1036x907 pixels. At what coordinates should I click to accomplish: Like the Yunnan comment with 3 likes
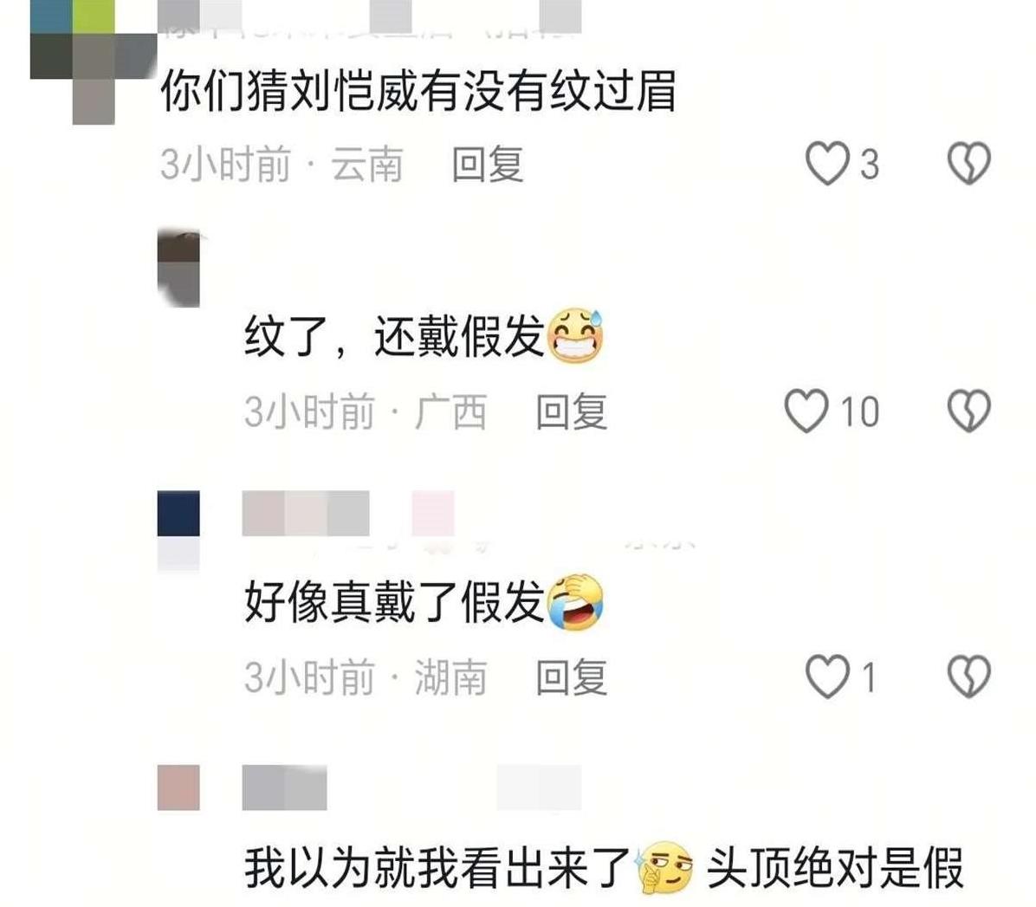click(827, 163)
